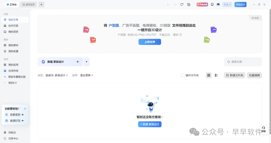
Task: Open the 类型 酷家乐·家装设计 dropdown
Action: pos(57,75)
